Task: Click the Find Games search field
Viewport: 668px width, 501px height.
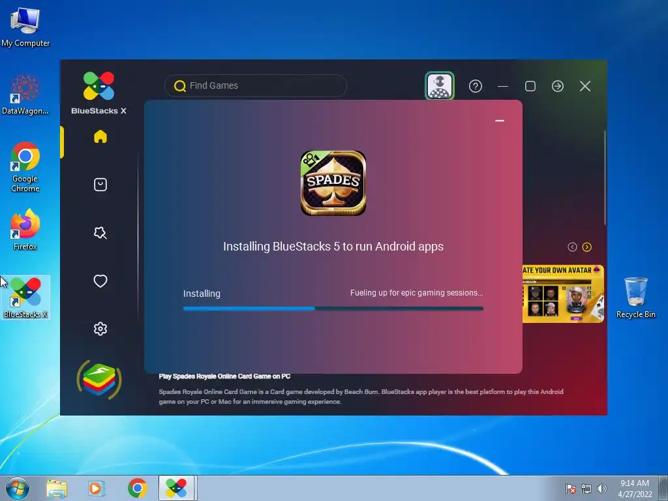Action: pyautogui.click(x=256, y=85)
